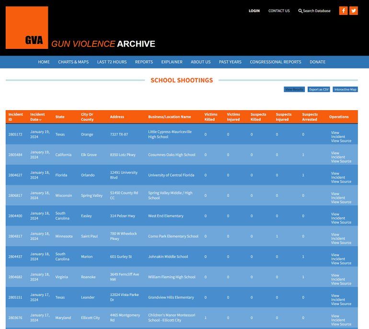
Task: Click the Interactive Map button
Action: tap(345, 90)
